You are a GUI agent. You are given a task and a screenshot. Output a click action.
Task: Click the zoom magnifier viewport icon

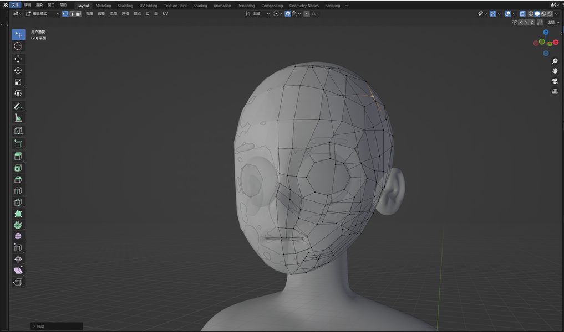[555, 61]
